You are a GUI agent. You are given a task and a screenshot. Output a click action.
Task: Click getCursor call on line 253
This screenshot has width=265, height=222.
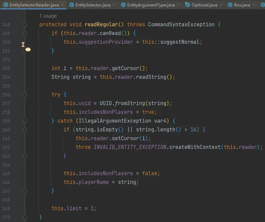click(125, 68)
